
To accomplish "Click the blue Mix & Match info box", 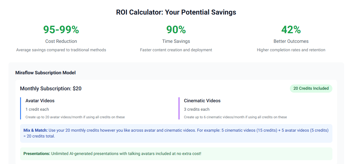I will point(176,133).
